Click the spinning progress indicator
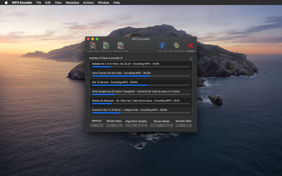Viewport: 282px width, 176px height. click(x=191, y=59)
